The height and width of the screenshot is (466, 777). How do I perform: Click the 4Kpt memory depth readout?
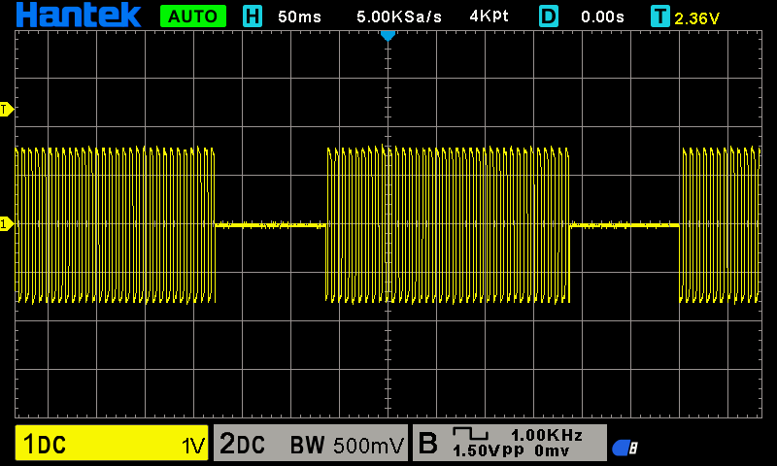(489, 17)
